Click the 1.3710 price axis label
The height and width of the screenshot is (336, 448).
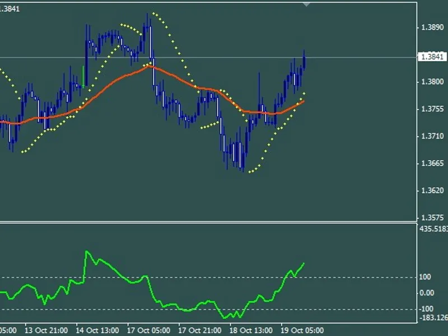432,136
